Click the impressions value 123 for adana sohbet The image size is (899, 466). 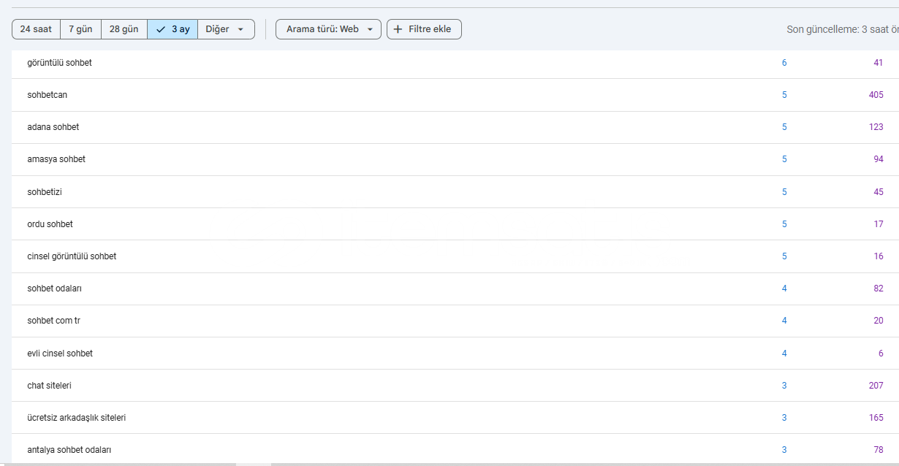(876, 127)
